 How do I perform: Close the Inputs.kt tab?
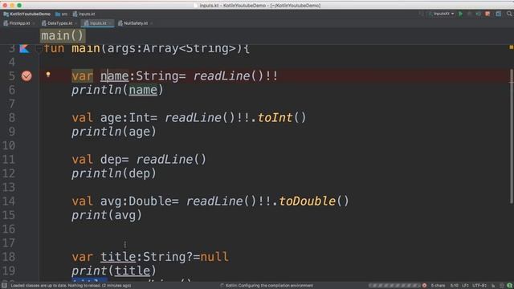[x=111, y=23]
